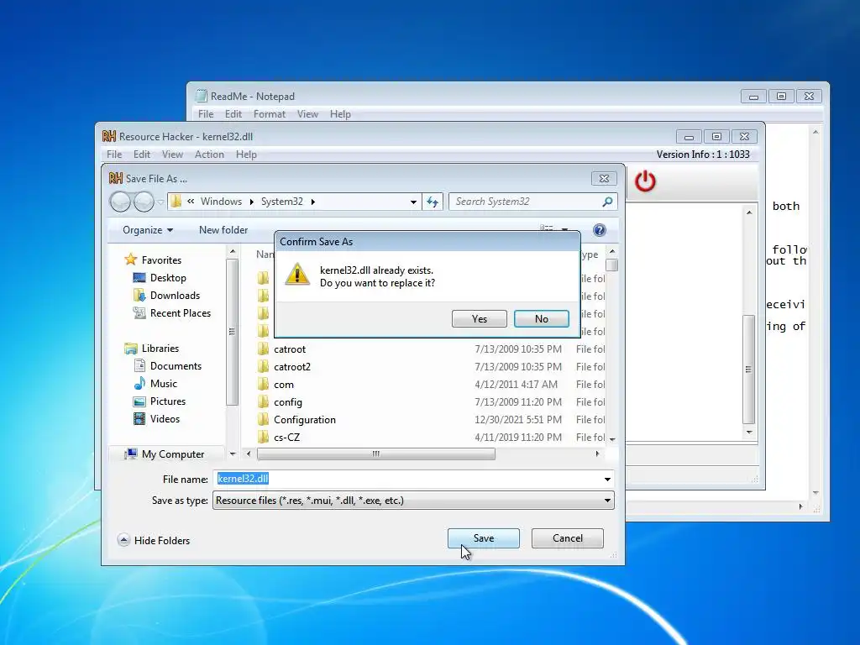The width and height of the screenshot is (860, 645).
Task: Open Music library
Action: click(x=164, y=383)
